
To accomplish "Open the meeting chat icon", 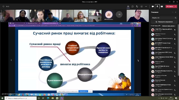I will (133, 6).
